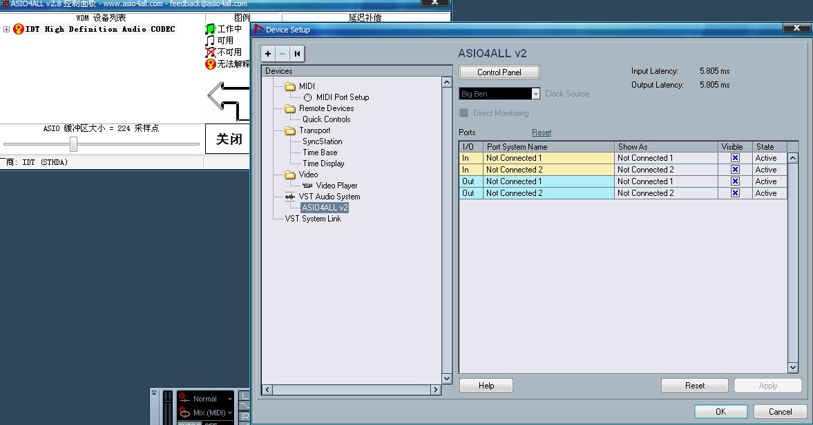Select Time Display in the Devices tree
813x425 pixels.
323,164
